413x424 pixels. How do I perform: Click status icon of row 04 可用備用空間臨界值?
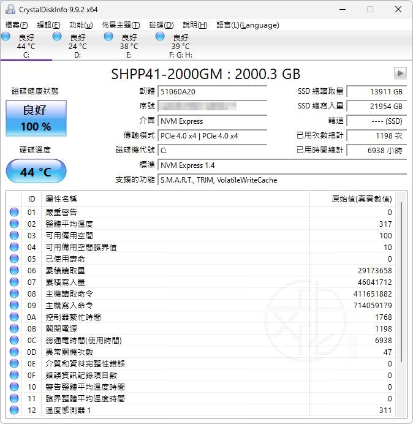point(14,247)
